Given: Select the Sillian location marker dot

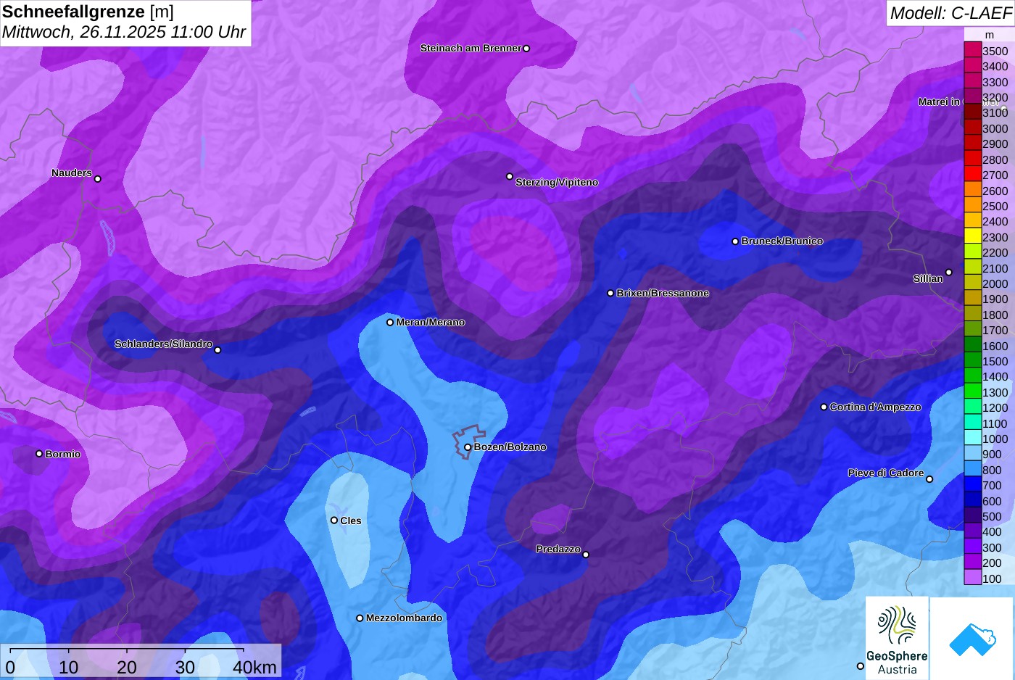Looking at the screenshot, I should click(949, 273).
